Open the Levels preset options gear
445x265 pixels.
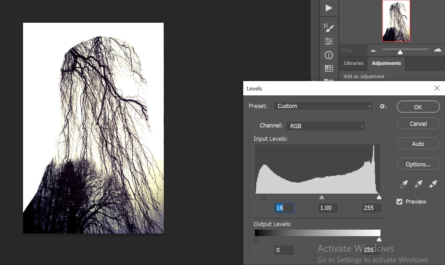pos(383,106)
